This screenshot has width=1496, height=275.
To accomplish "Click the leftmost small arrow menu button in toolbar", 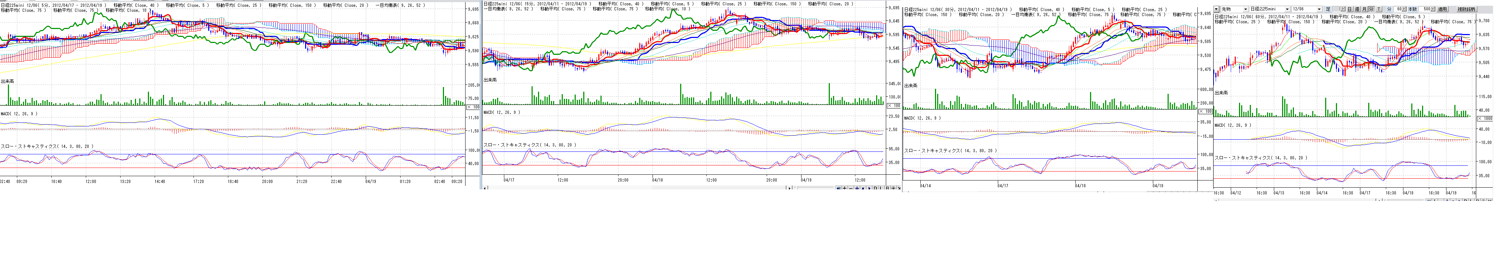I will pyautogui.click(x=1217, y=9).
